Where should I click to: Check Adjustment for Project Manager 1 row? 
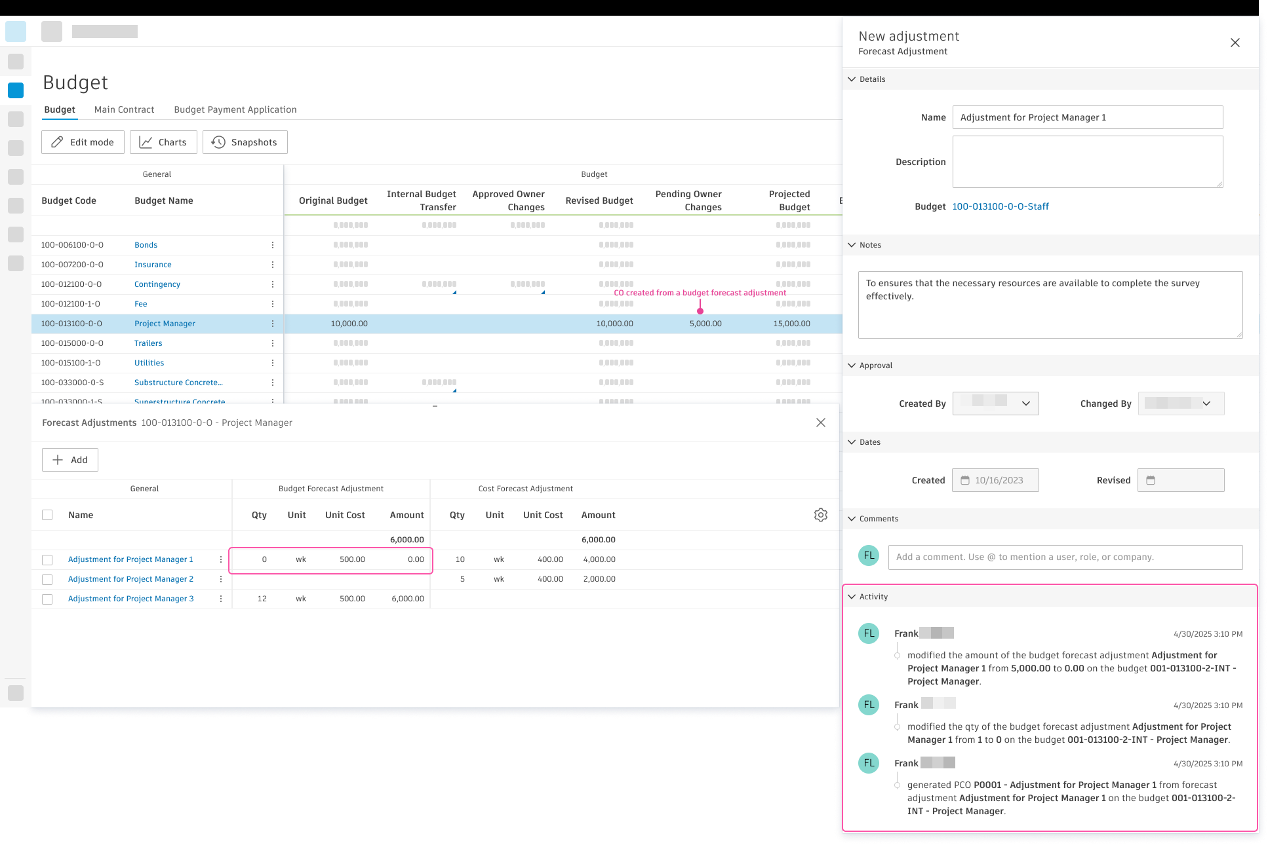pyautogui.click(x=47, y=559)
